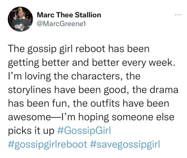The height and width of the screenshot is (158, 187).
Task: Click the line "has been fun, the outfits have been"
Action: [x=89, y=103]
